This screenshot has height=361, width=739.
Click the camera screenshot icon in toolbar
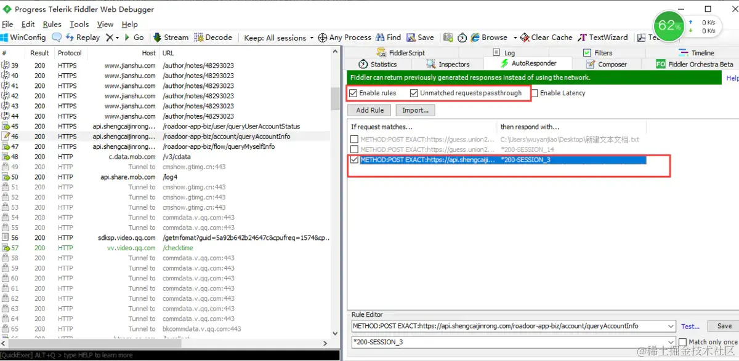[448, 38]
